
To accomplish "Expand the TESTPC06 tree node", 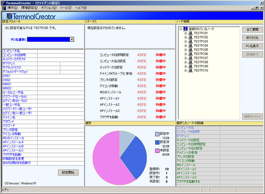I will point(185,54).
